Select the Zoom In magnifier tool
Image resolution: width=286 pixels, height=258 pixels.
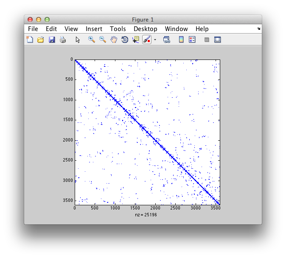pyautogui.click(x=91, y=40)
